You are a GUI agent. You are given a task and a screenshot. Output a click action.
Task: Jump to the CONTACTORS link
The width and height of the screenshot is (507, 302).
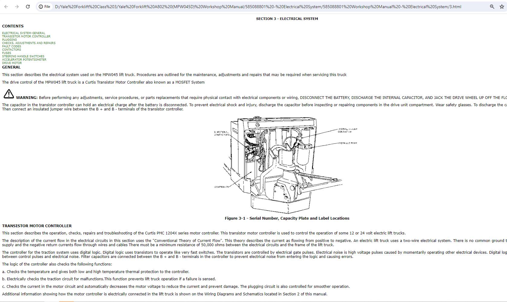[x=11, y=50]
